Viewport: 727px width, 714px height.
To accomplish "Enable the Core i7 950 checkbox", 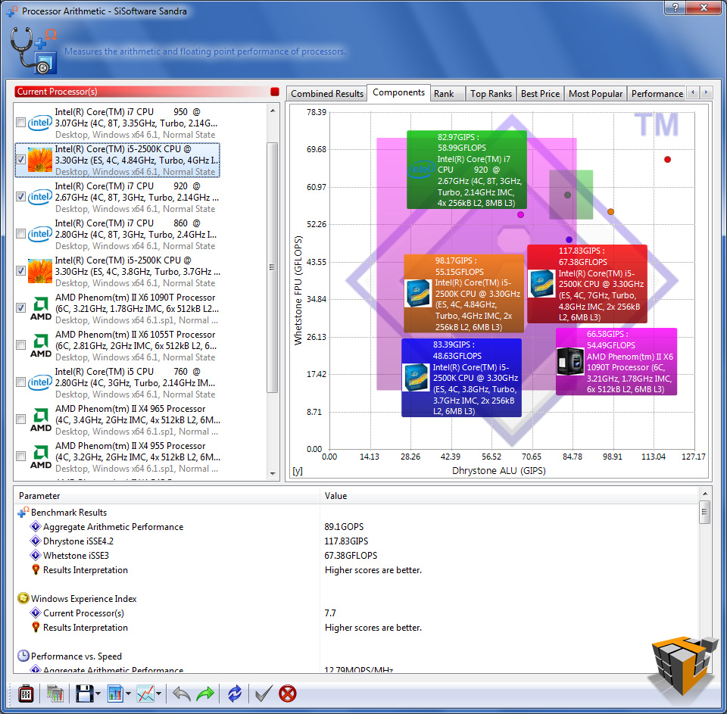I will point(20,123).
